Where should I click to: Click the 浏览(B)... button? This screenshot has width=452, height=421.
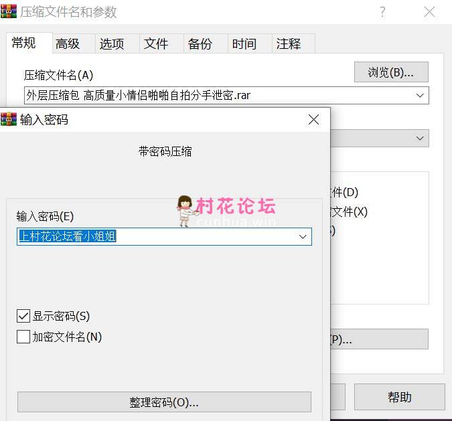[x=390, y=72]
